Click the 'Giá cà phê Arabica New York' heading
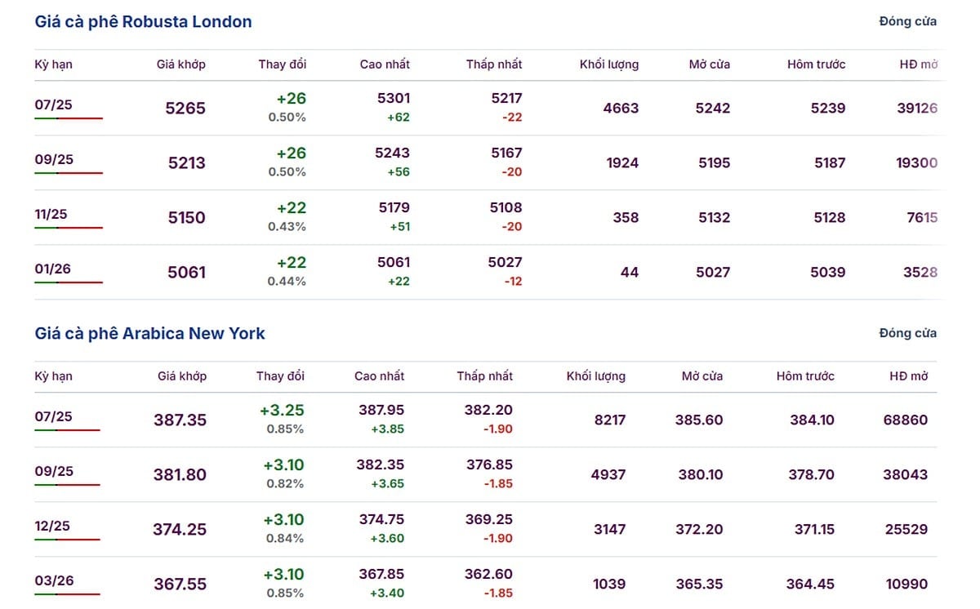 149,333
